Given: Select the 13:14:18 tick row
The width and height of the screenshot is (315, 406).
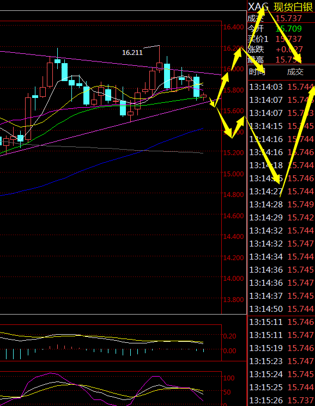Looking at the screenshot, I should [281, 165].
